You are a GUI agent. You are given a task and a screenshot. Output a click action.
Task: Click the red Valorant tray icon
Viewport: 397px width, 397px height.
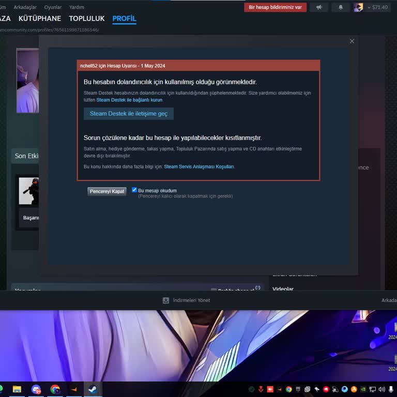tap(261, 389)
